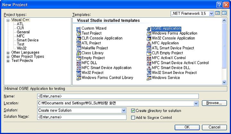Click the 'MFC Smart Device DLL' template name

click(x=171, y=68)
